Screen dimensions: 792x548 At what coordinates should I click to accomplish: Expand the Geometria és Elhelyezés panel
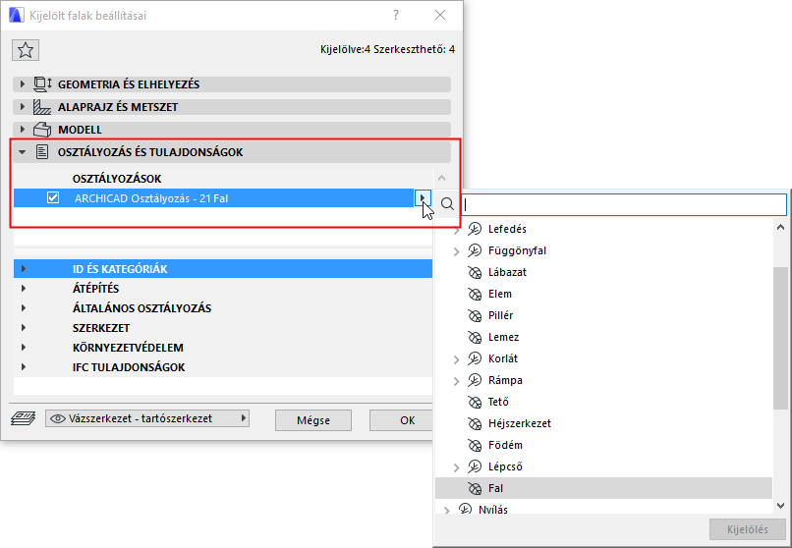(x=23, y=84)
